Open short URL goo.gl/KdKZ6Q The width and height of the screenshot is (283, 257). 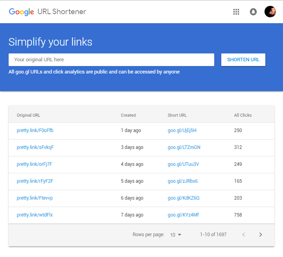(184, 198)
